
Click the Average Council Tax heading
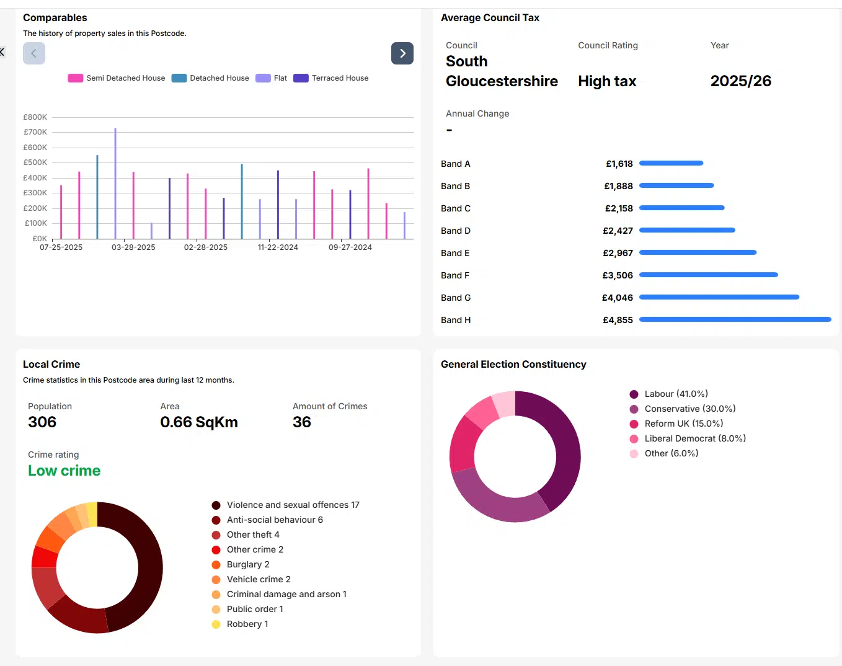point(490,18)
